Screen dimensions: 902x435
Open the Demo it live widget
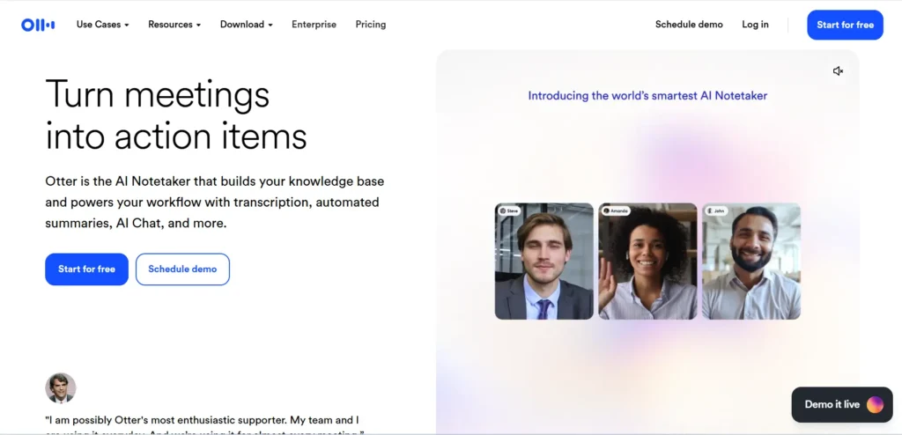[x=842, y=404]
